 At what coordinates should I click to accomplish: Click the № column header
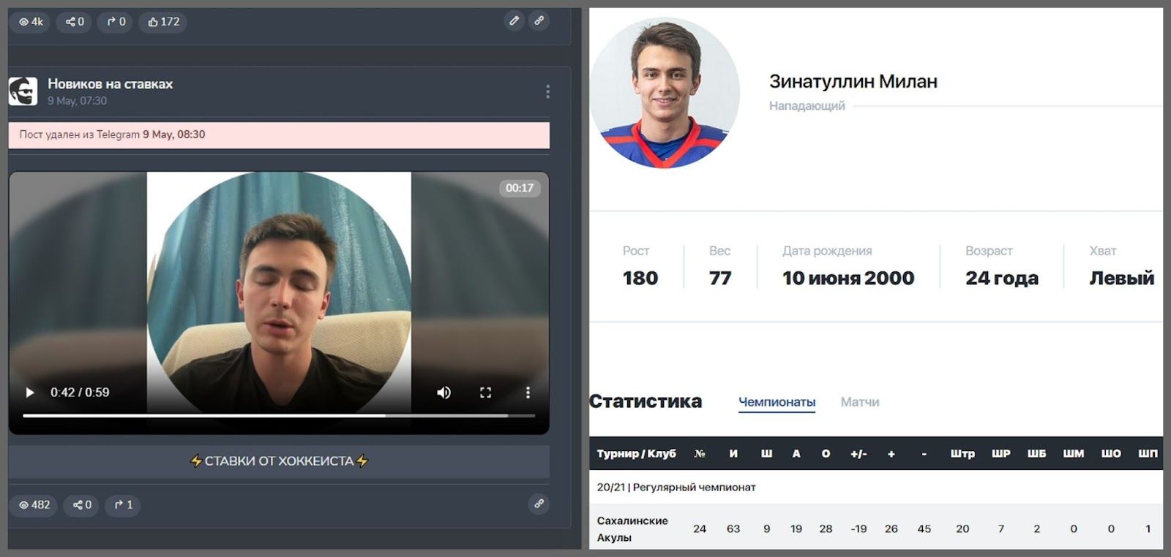click(700, 454)
